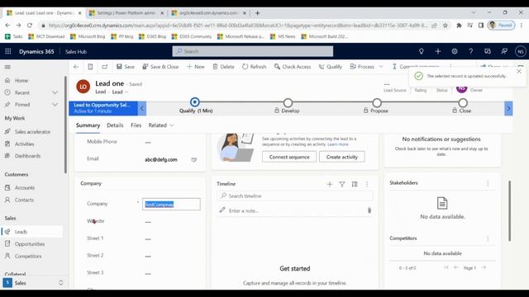Open Accounts in sidebar
This screenshot has height=297, width=529.
pyautogui.click(x=25, y=187)
